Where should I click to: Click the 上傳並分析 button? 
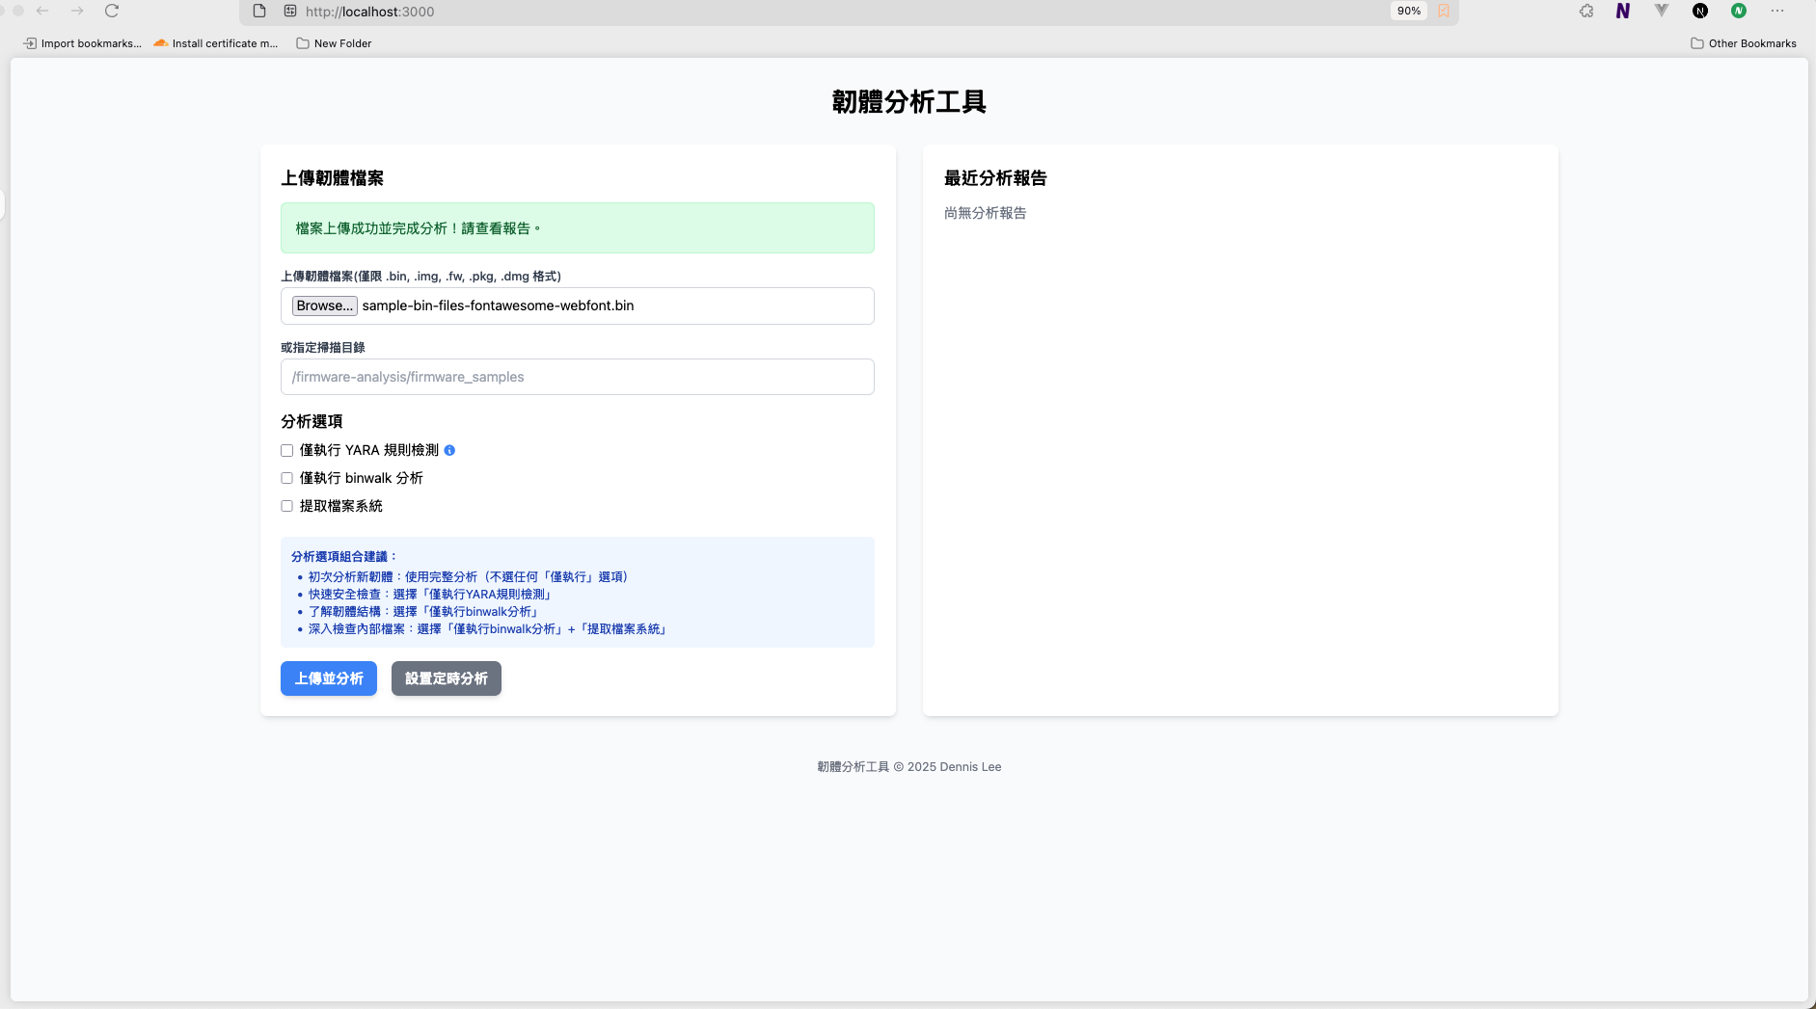(329, 678)
